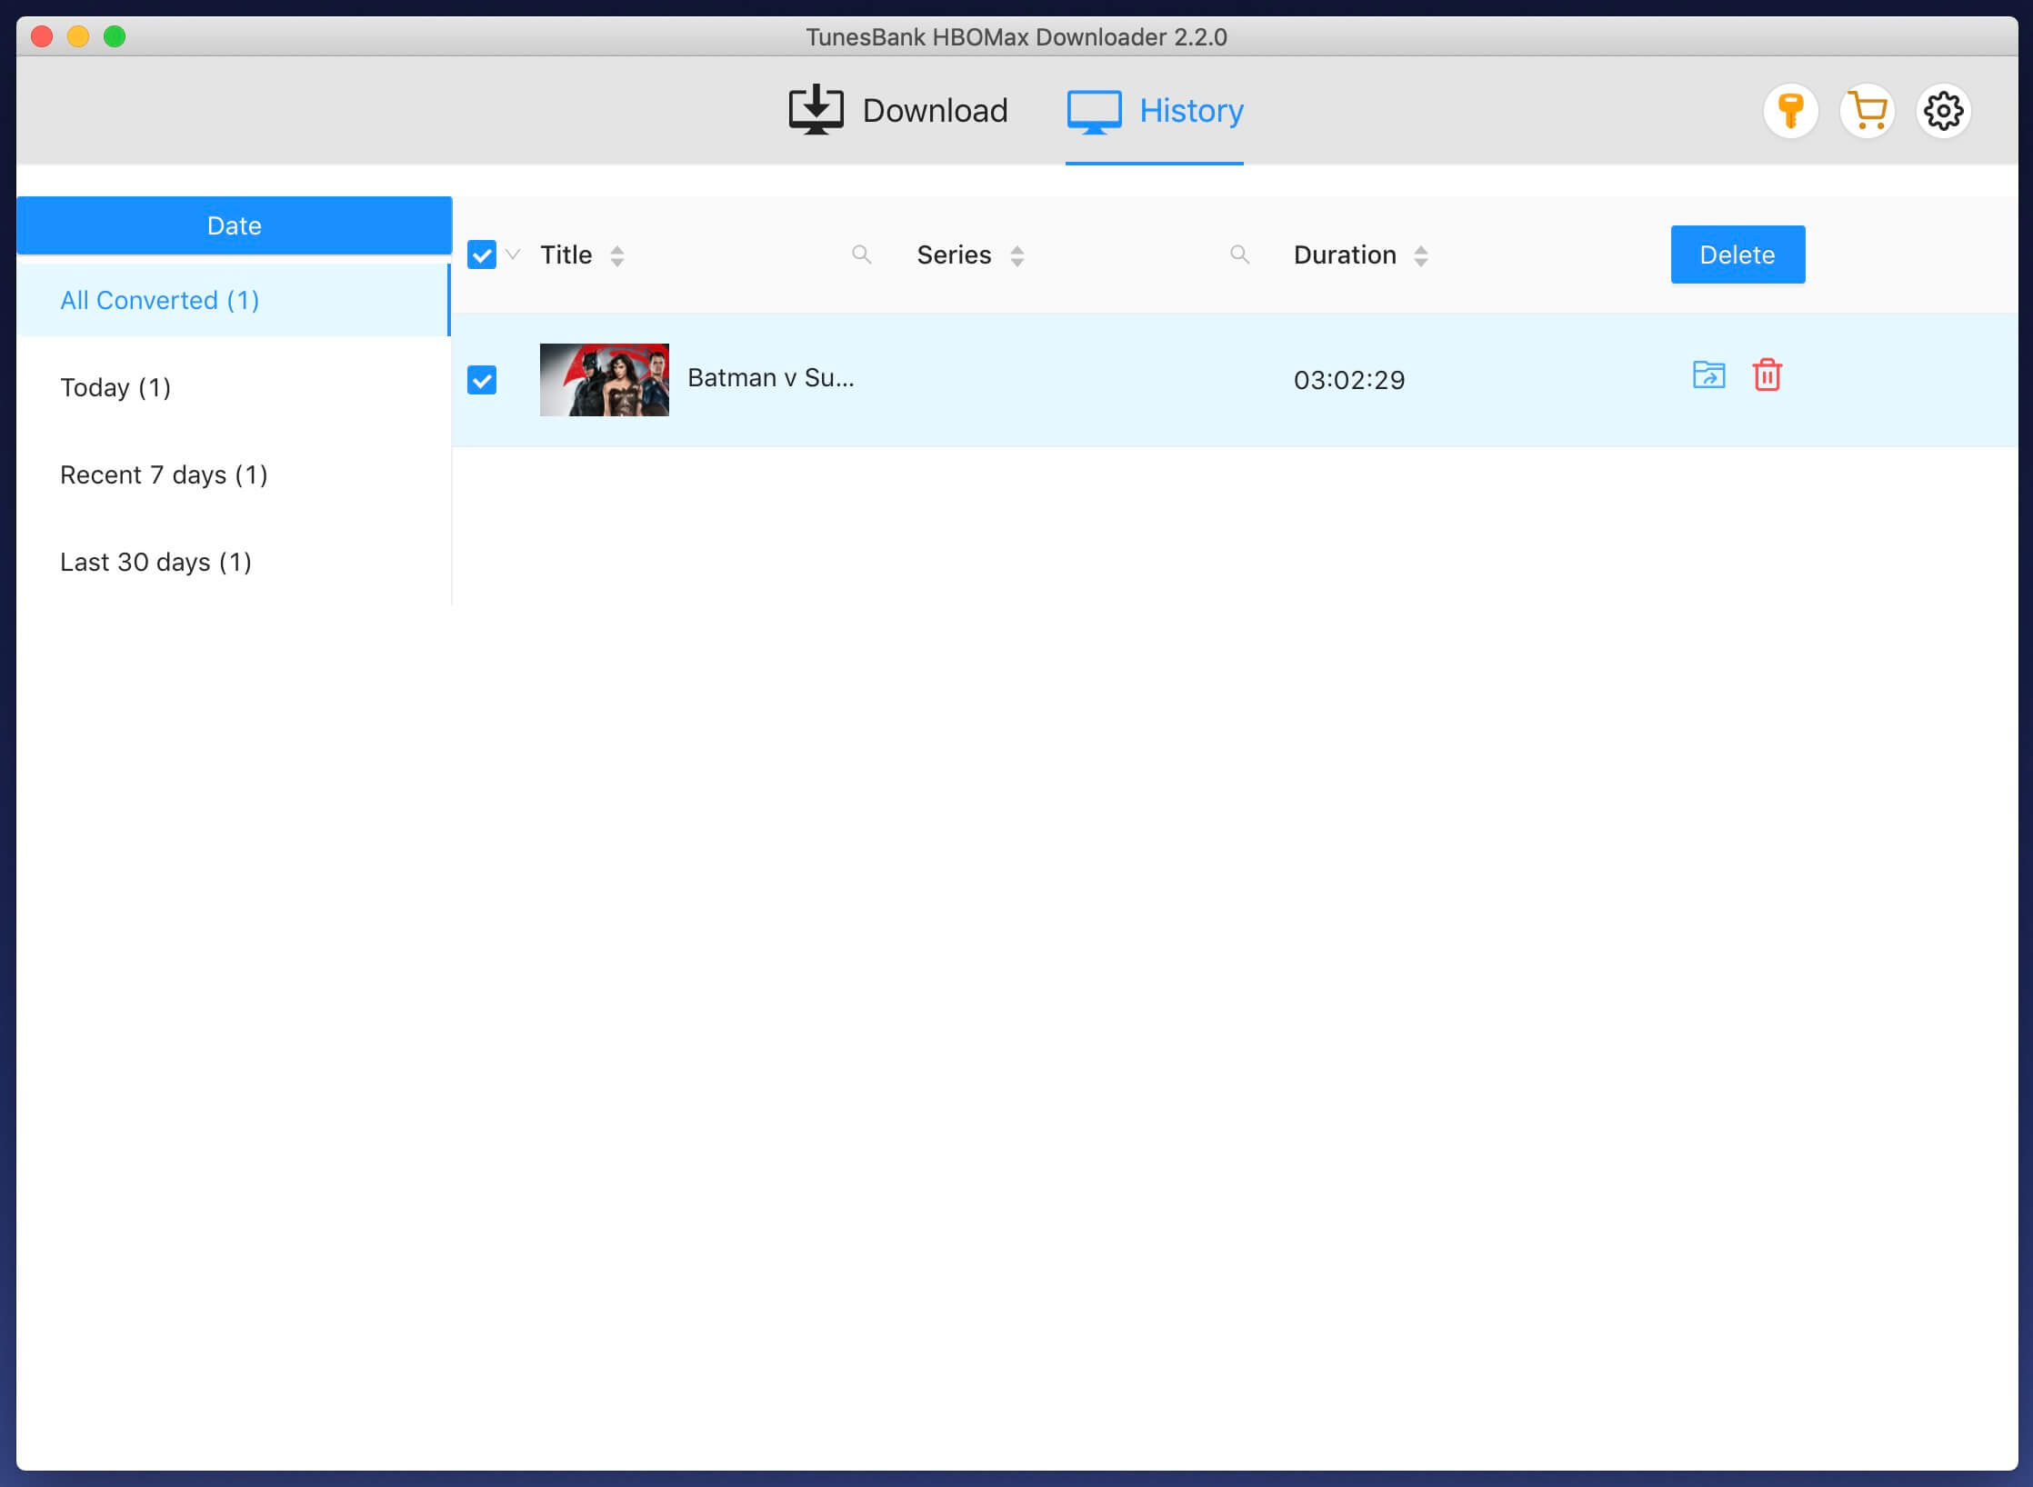Minimize the window with yellow button
The height and width of the screenshot is (1487, 2033).
click(78, 36)
